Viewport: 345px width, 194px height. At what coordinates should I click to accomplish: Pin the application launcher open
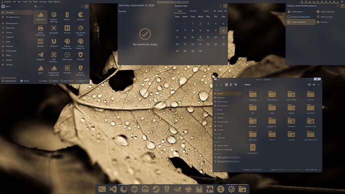click(86, 6)
